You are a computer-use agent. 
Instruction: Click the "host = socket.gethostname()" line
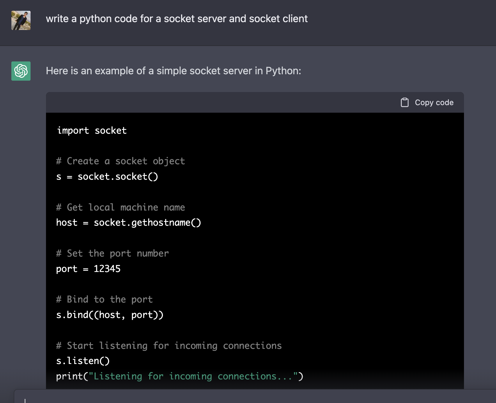(128, 223)
